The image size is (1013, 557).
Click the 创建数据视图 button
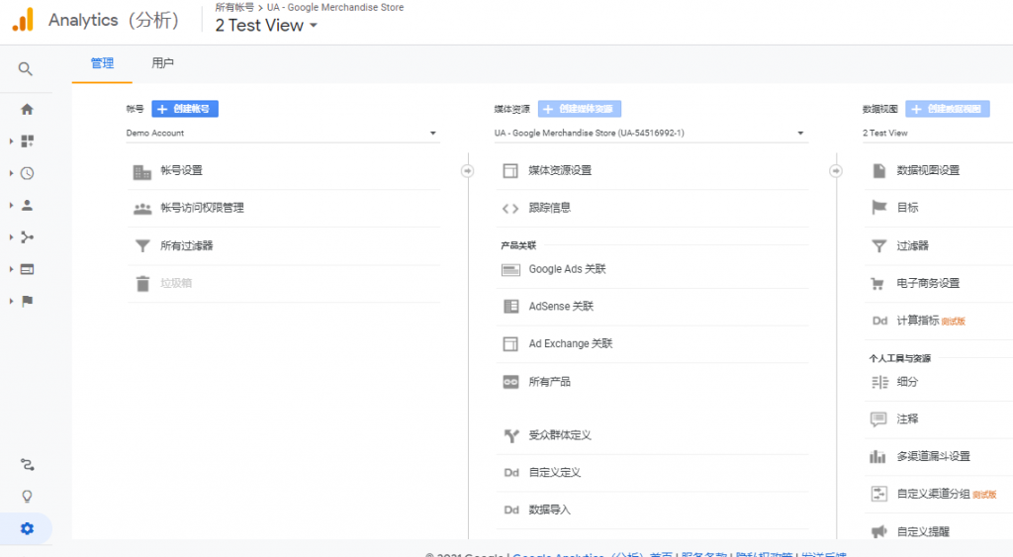[948, 109]
